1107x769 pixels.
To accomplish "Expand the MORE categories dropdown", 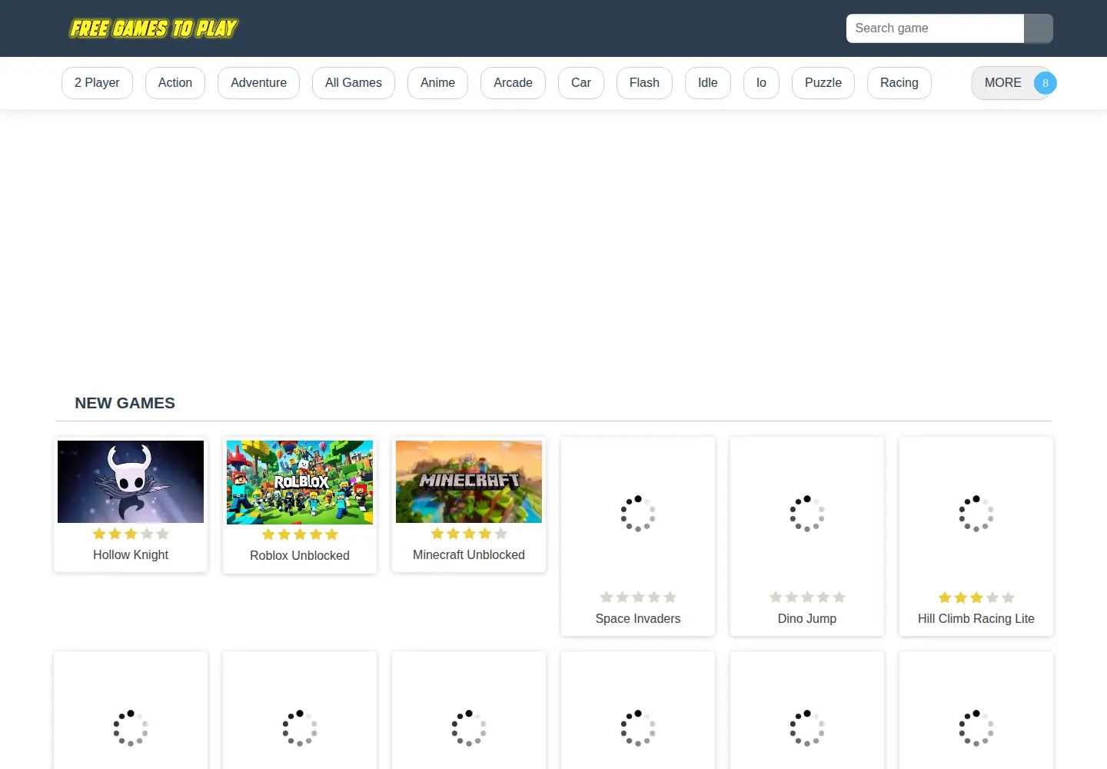I will point(1012,83).
